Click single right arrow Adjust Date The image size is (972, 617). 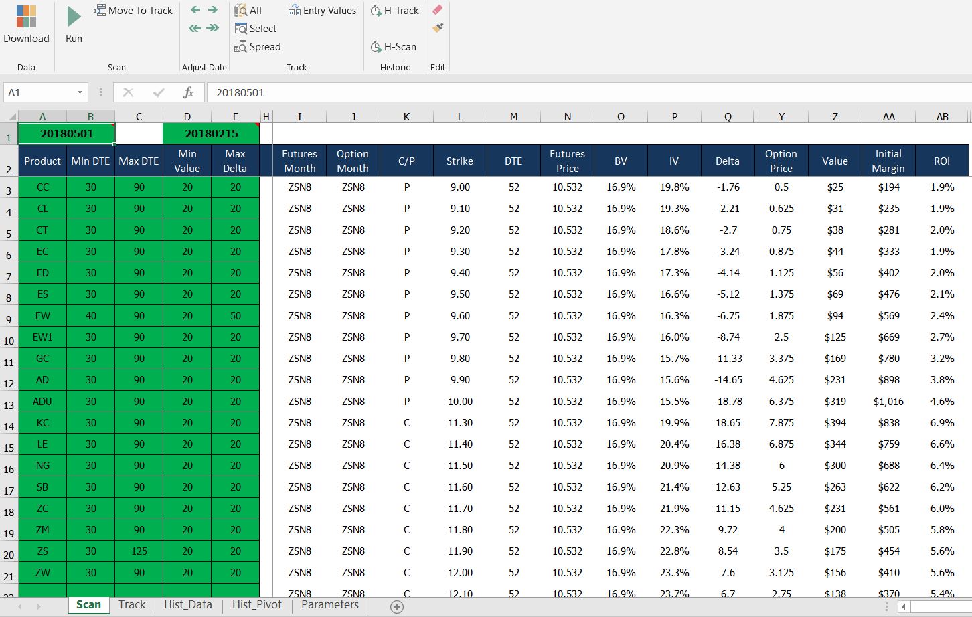click(213, 10)
